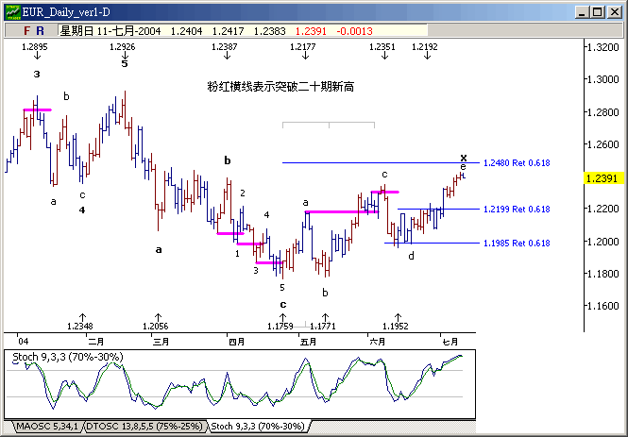Click the wave label d near 1.1985 line

click(x=411, y=256)
